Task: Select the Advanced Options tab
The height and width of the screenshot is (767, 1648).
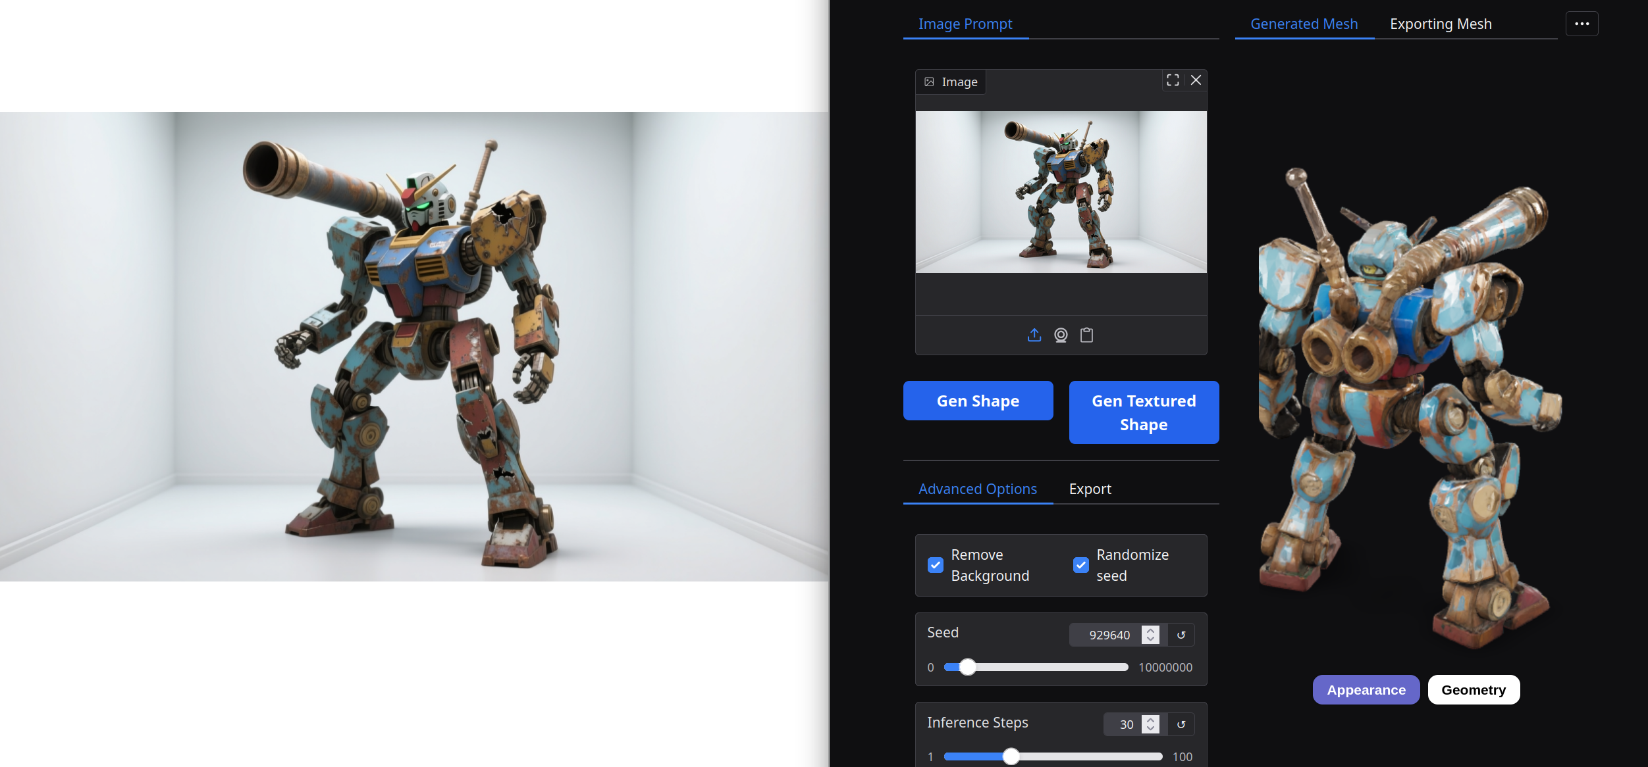Action: (x=978, y=489)
